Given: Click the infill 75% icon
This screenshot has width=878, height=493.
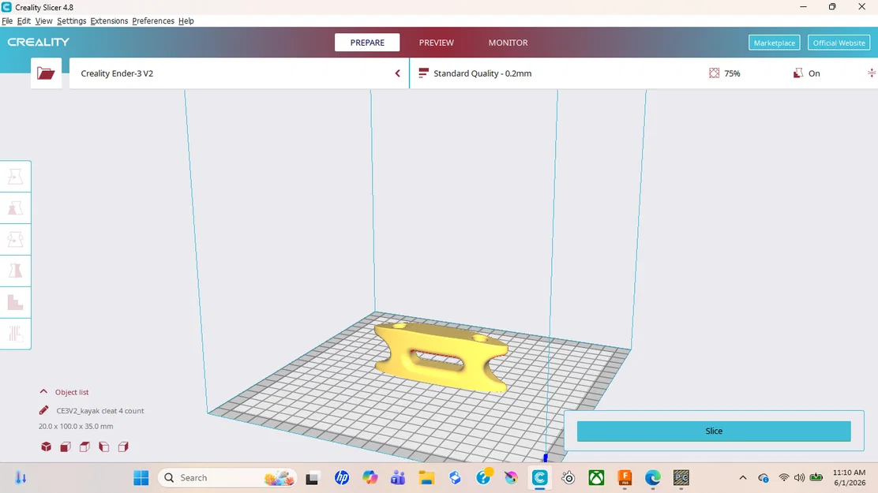Looking at the screenshot, I should (x=714, y=73).
